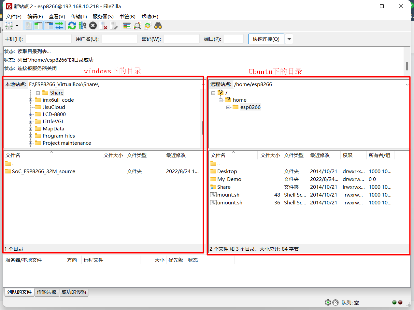Open the remote site path dropdown
The height and width of the screenshot is (310, 414).
pos(407,84)
